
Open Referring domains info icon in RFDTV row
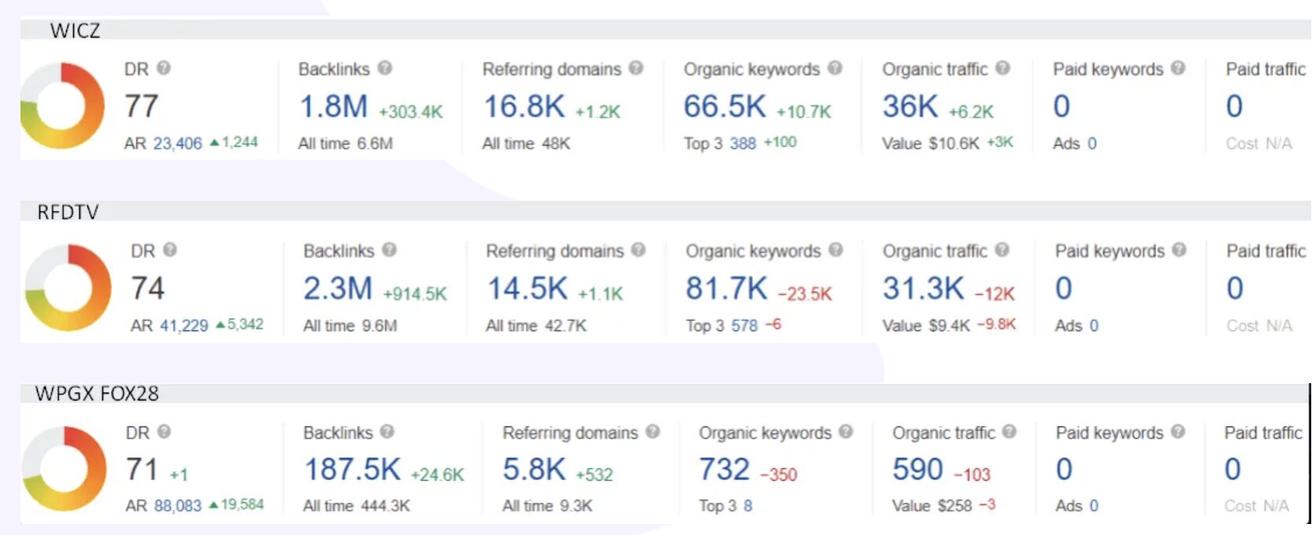click(x=638, y=250)
